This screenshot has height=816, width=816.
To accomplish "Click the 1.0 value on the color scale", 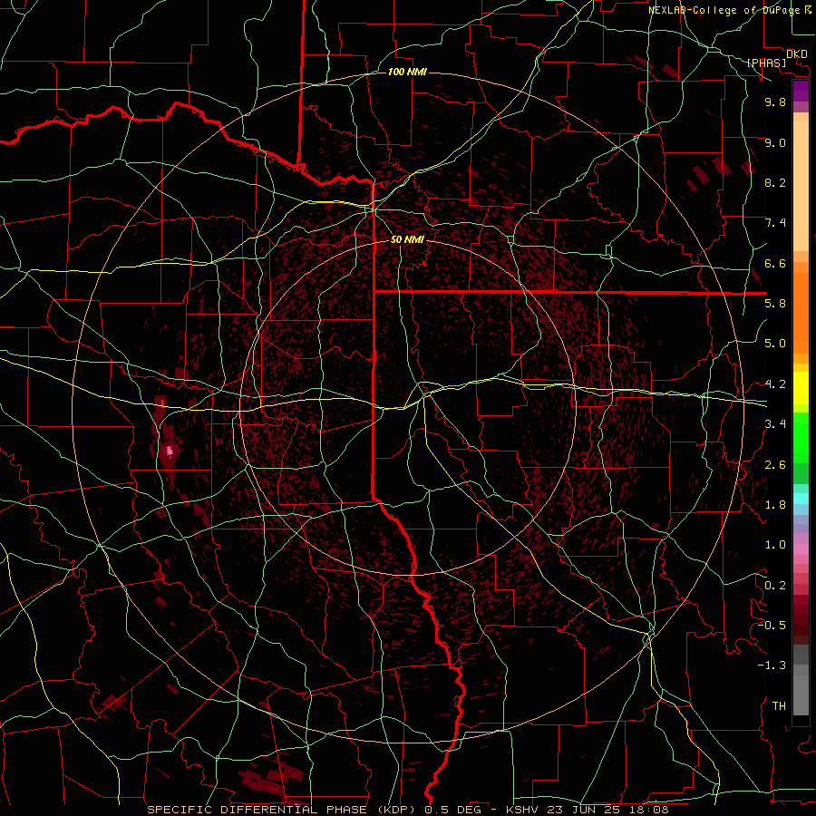I will [775, 545].
